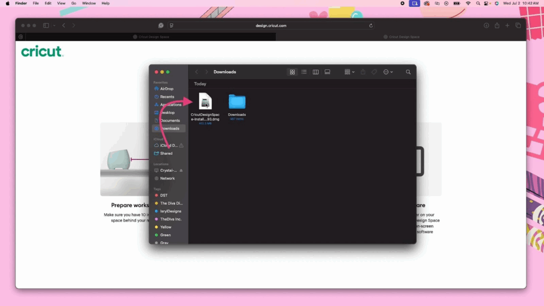This screenshot has height=306, width=544.
Task: Click the Safari address bar design.cricut.com
Action: 271,25
